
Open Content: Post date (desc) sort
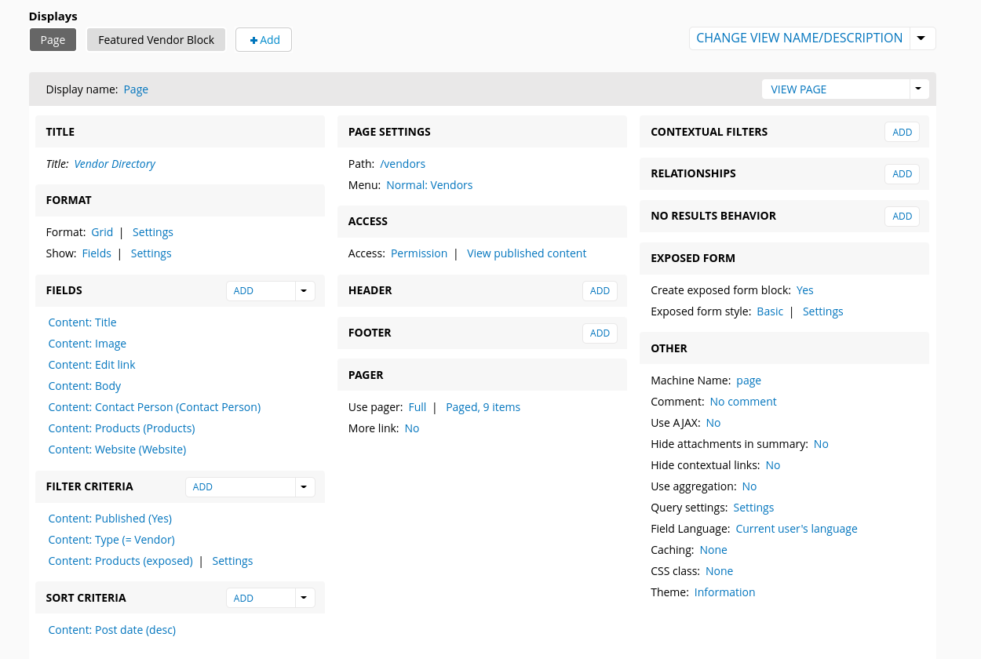coord(112,630)
